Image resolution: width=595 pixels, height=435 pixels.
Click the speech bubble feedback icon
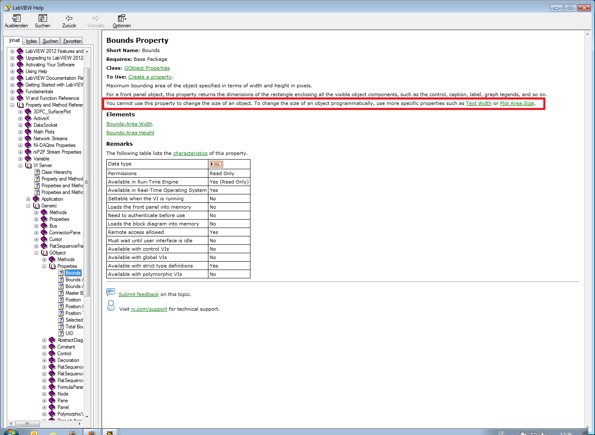(x=111, y=292)
